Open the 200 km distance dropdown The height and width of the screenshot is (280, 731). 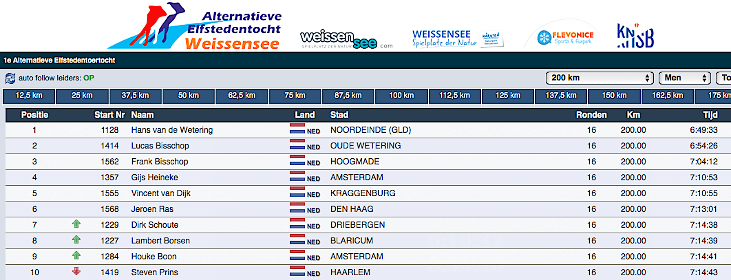599,78
